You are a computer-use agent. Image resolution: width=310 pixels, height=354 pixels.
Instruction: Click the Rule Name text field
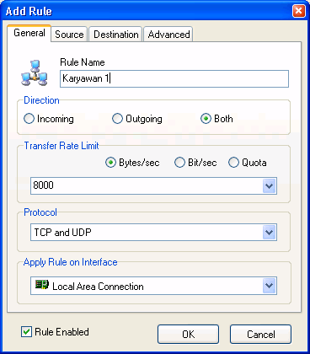click(x=174, y=78)
